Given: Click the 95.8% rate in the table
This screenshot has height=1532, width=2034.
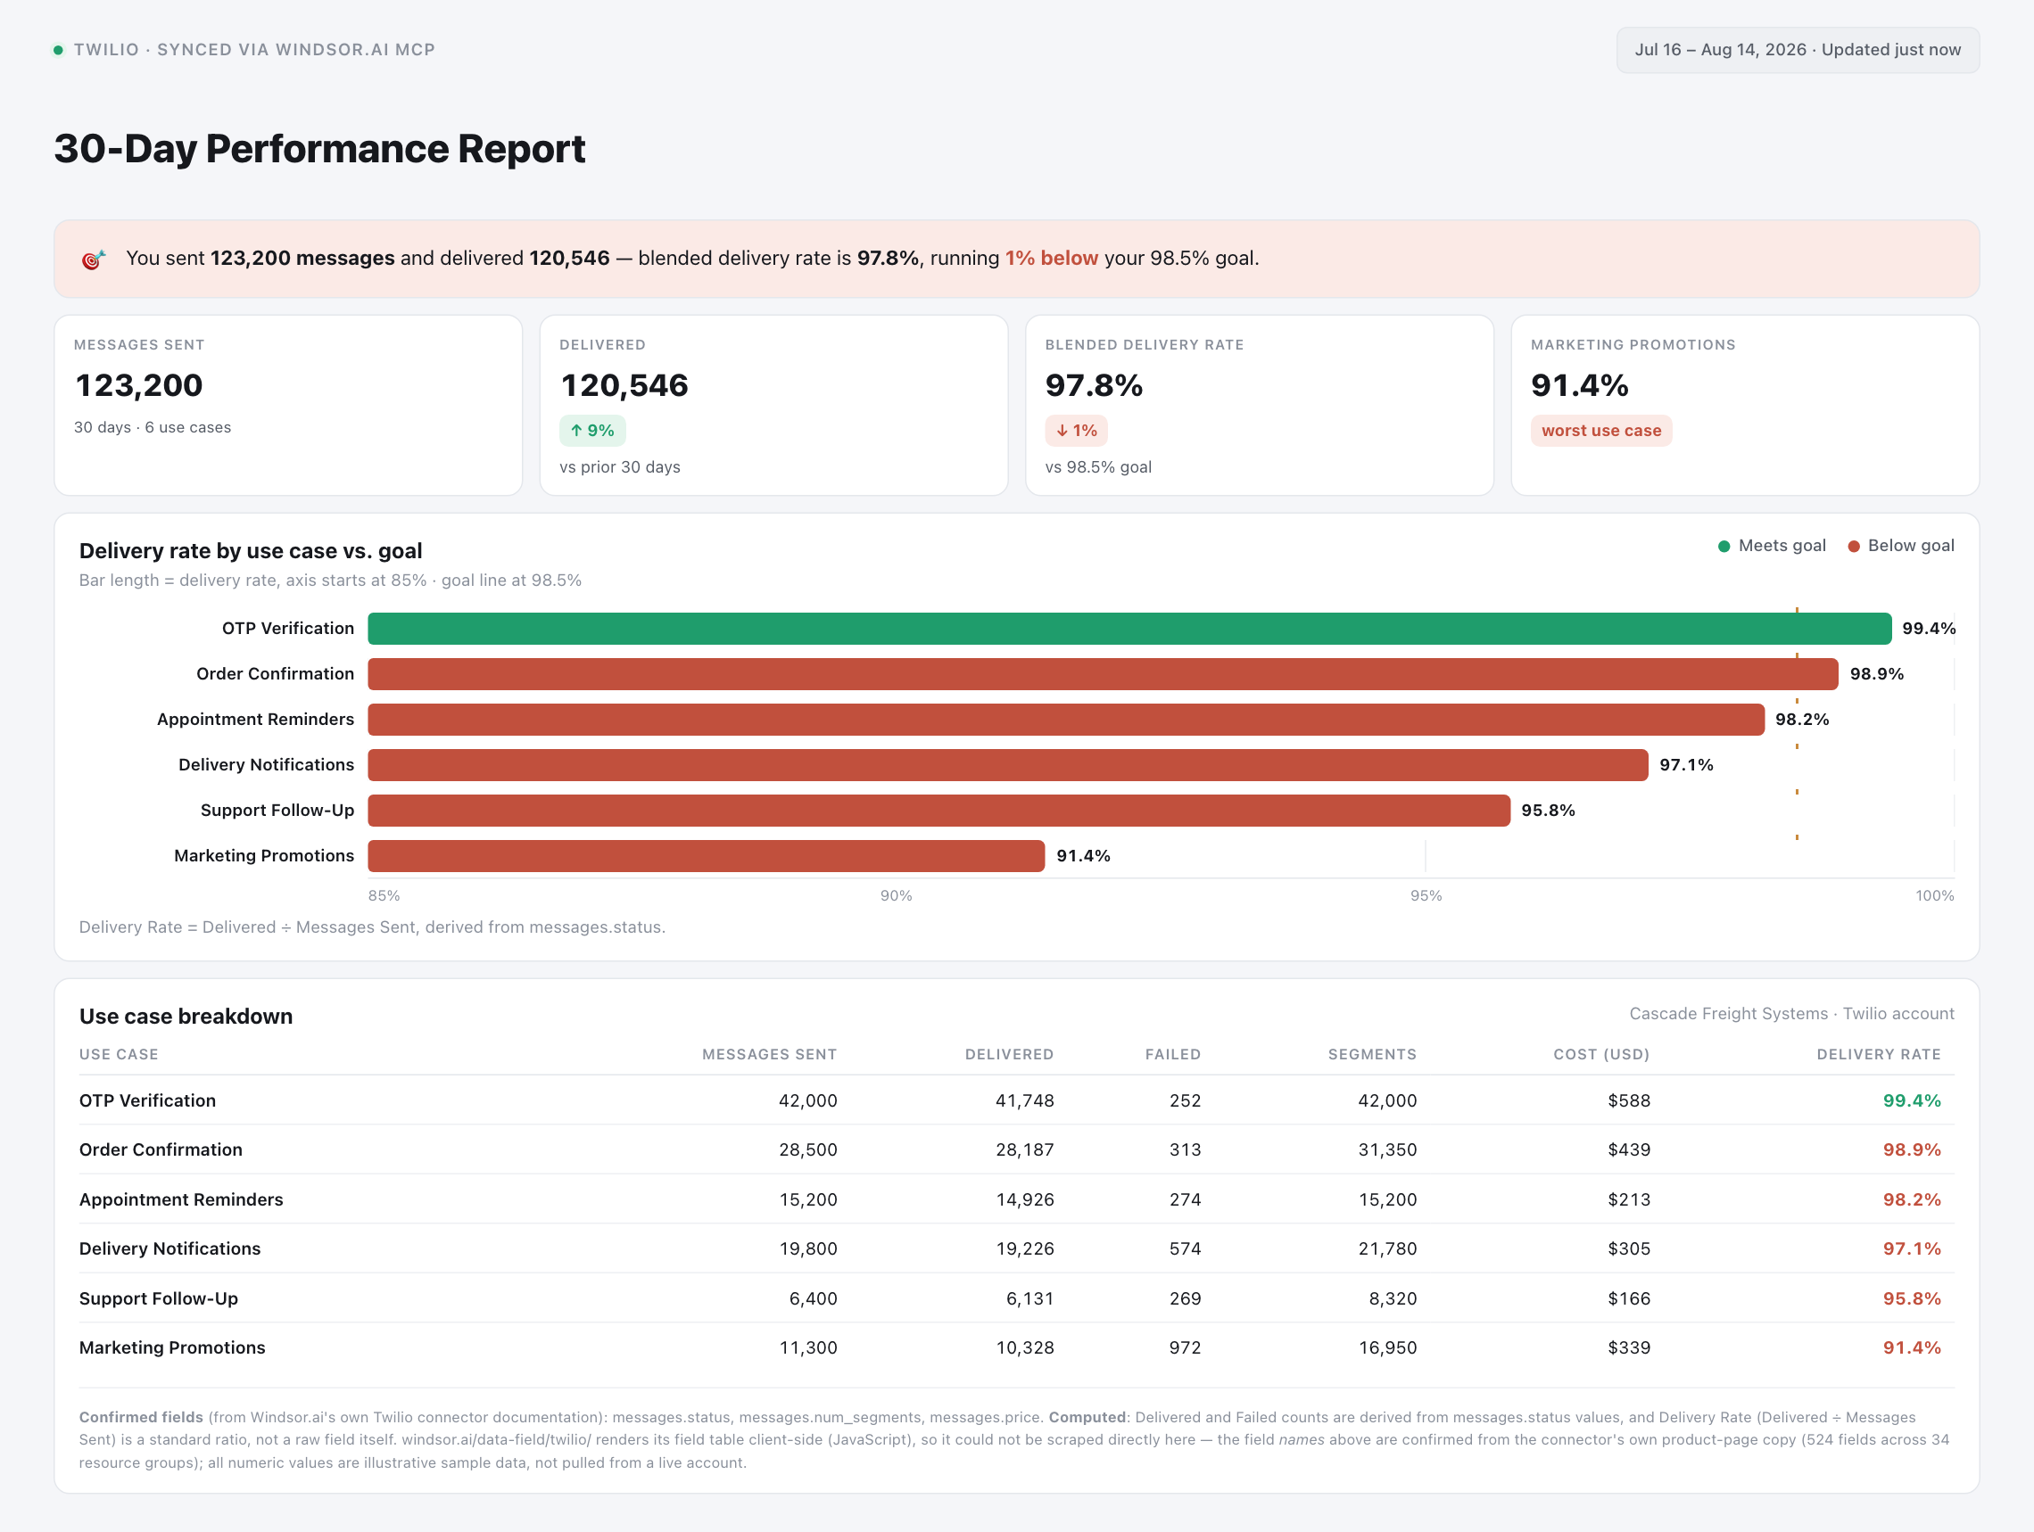Looking at the screenshot, I should point(1912,1298).
